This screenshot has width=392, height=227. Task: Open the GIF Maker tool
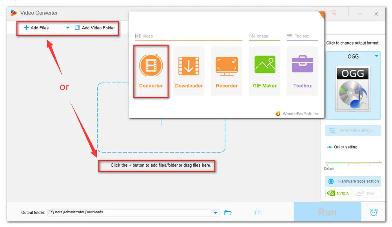265,71
